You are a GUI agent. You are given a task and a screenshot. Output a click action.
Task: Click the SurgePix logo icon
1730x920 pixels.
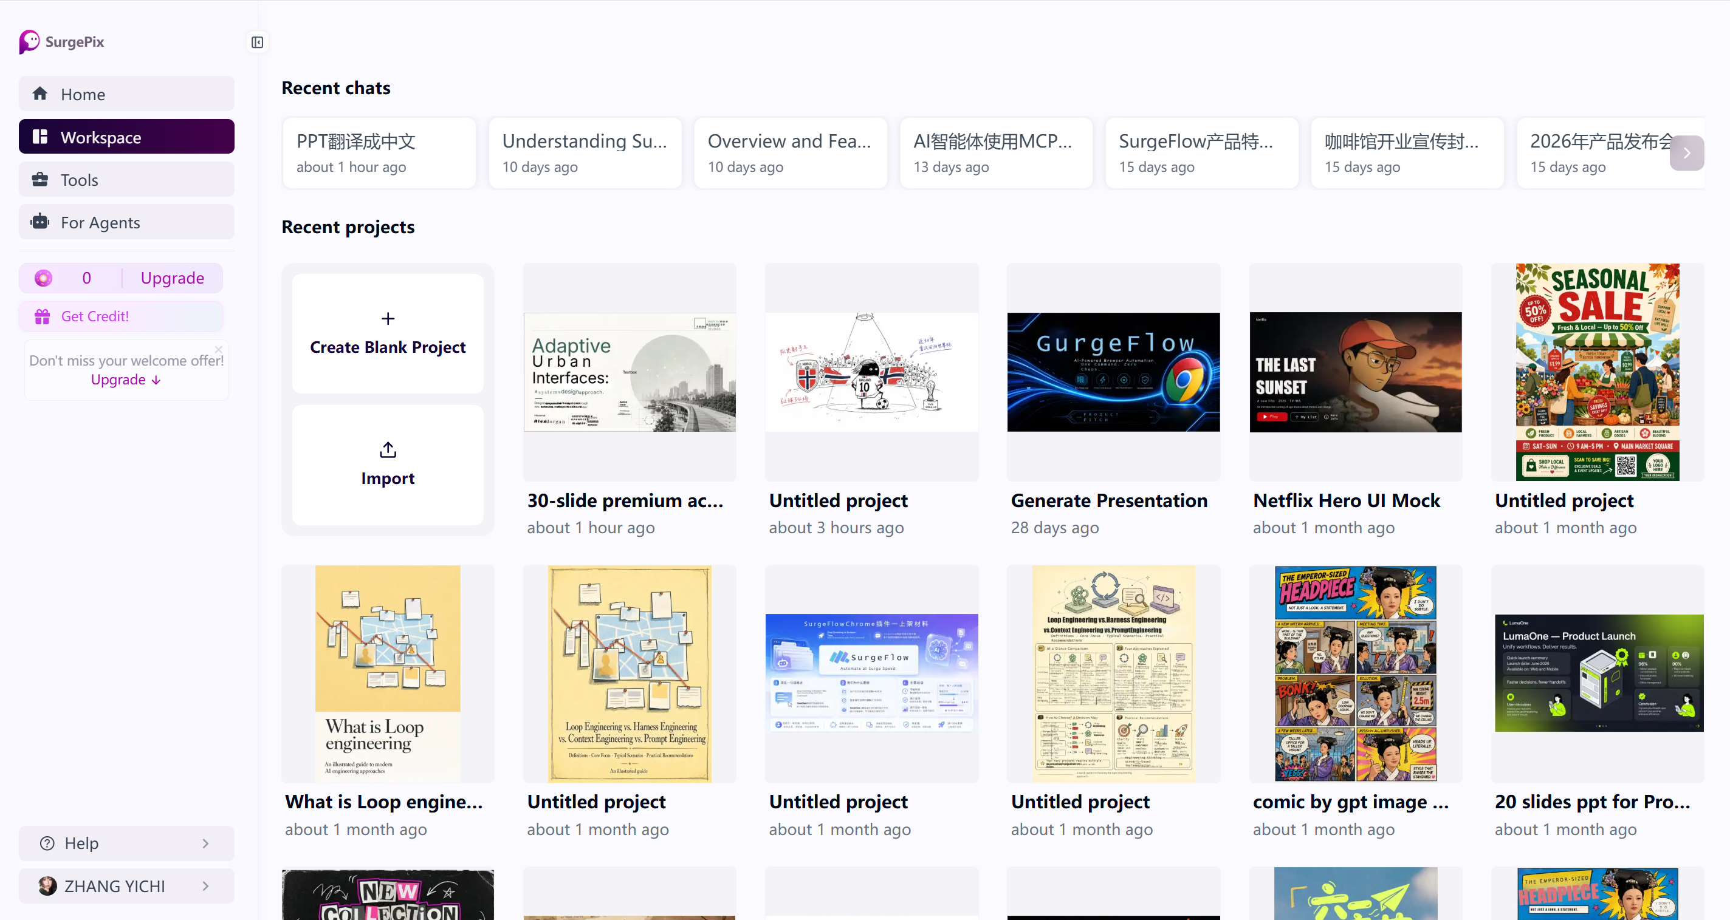coord(30,42)
